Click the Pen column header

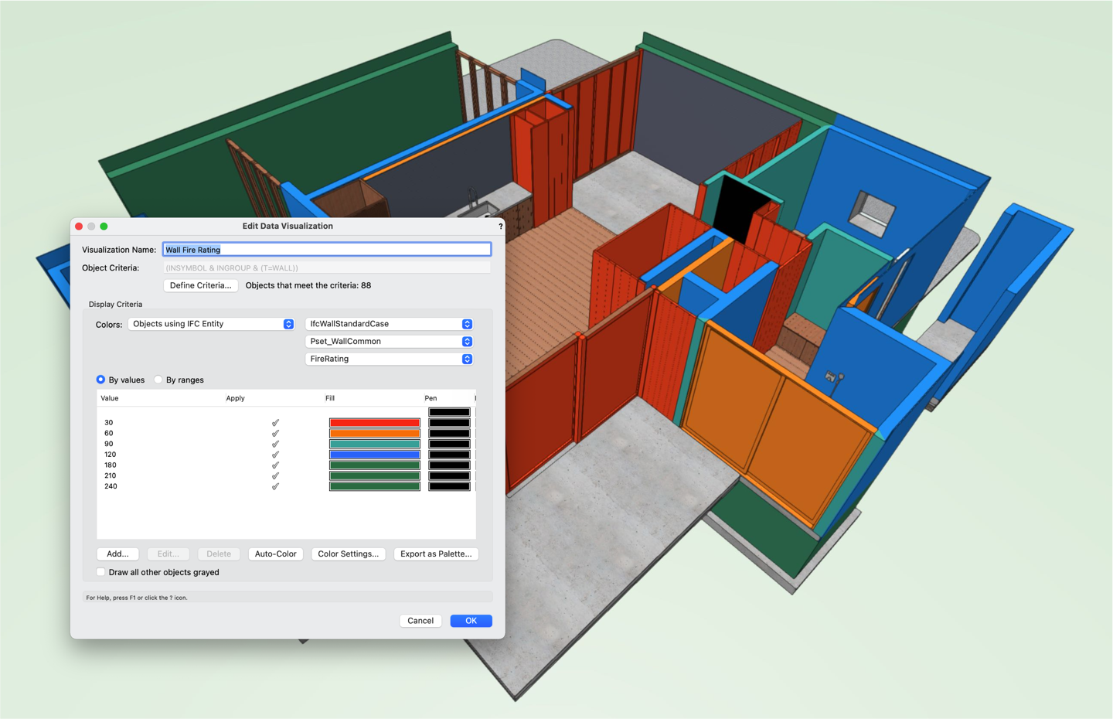431,398
